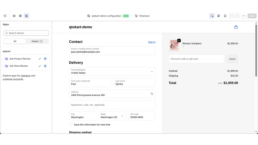The width and height of the screenshot is (258, 145).
Task: Expand the Country/Region dropdown
Action: [112, 72]
